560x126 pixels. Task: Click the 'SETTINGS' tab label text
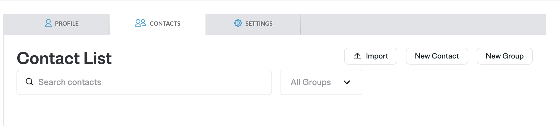[x=259, y=24]
